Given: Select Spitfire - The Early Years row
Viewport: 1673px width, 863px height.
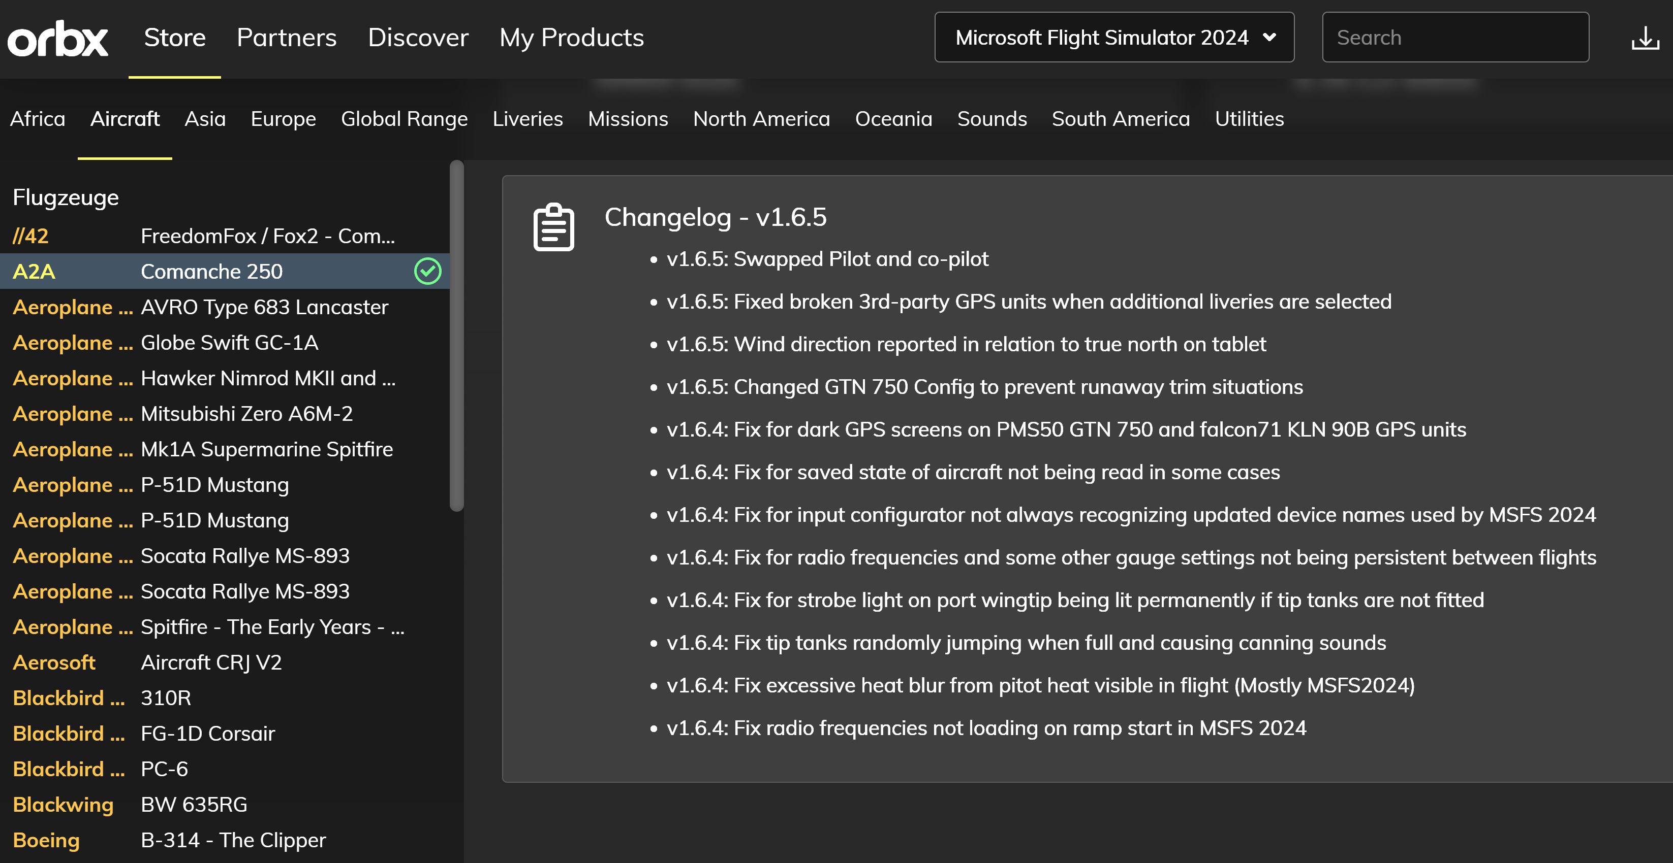Looking at the screenshot, I should click(225, 627).
